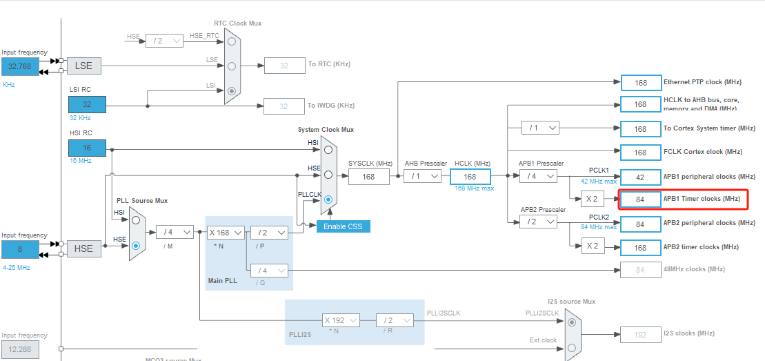Click the I2S source Mux label
The image size is (765, 361).
pyautogui.click(x=571, y=302)
